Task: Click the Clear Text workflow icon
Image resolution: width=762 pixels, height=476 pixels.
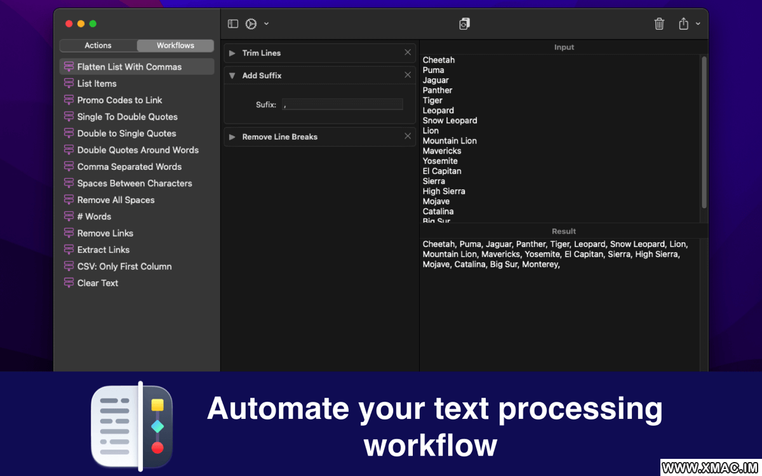Action: [69, 283]
